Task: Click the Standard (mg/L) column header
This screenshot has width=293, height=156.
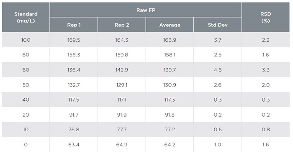Action: [26, 17]
